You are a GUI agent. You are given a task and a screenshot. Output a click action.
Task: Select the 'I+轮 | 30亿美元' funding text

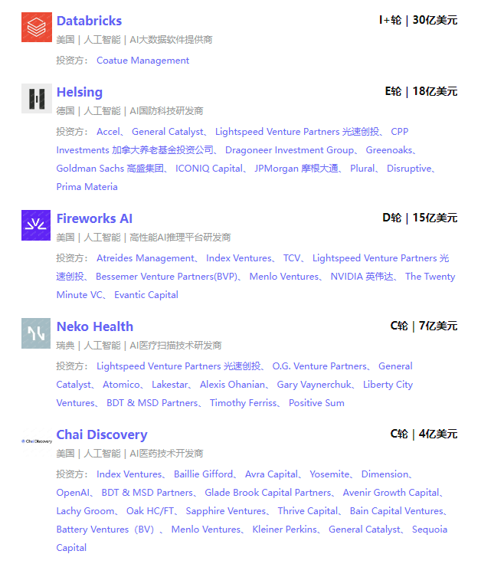click(418, 20)
